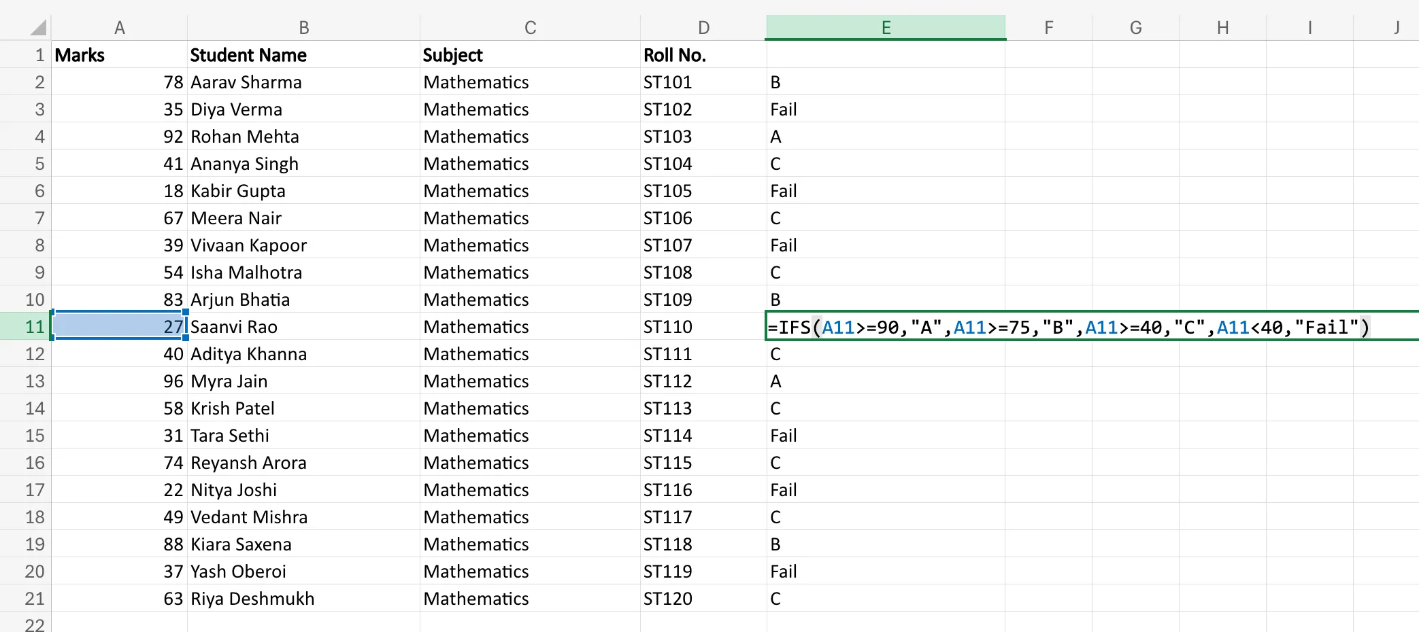
Task: Select column header J
Action: pos(1396,27)
